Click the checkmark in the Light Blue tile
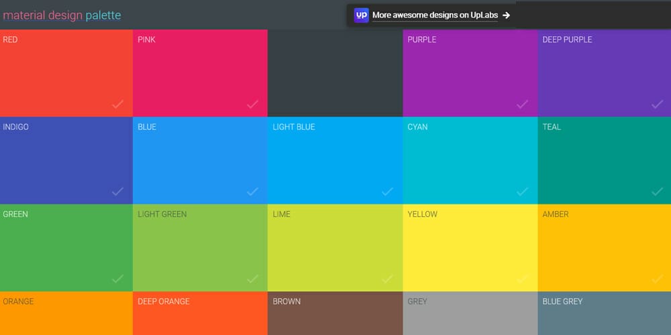671x335 pixels. (x=387, y=192)
